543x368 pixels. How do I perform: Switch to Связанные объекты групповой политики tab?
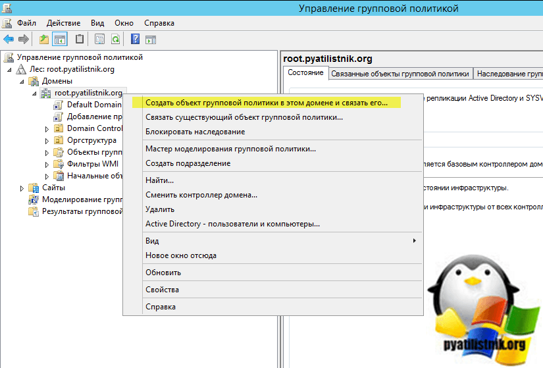click(400, 74)
